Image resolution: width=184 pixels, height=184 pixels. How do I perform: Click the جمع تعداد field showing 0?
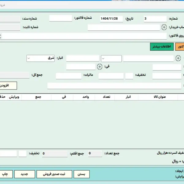pos(95,154)
